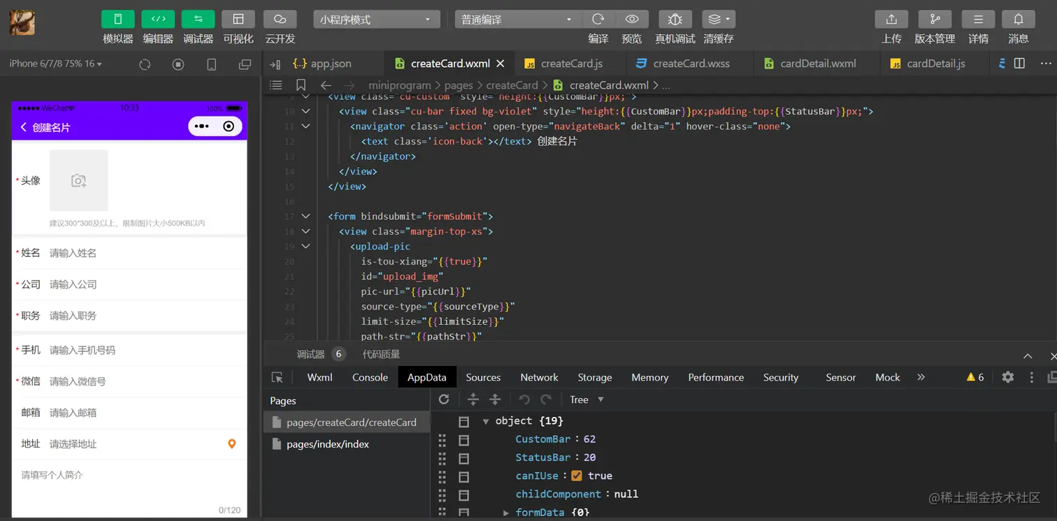Image resolution: width=1057 pixels, height=521 pixels.
Task: Toggle the 调试器 debugger panel button
Action: tap(198, 19)
